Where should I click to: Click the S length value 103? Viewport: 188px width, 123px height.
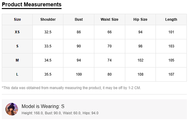[171, 46]
